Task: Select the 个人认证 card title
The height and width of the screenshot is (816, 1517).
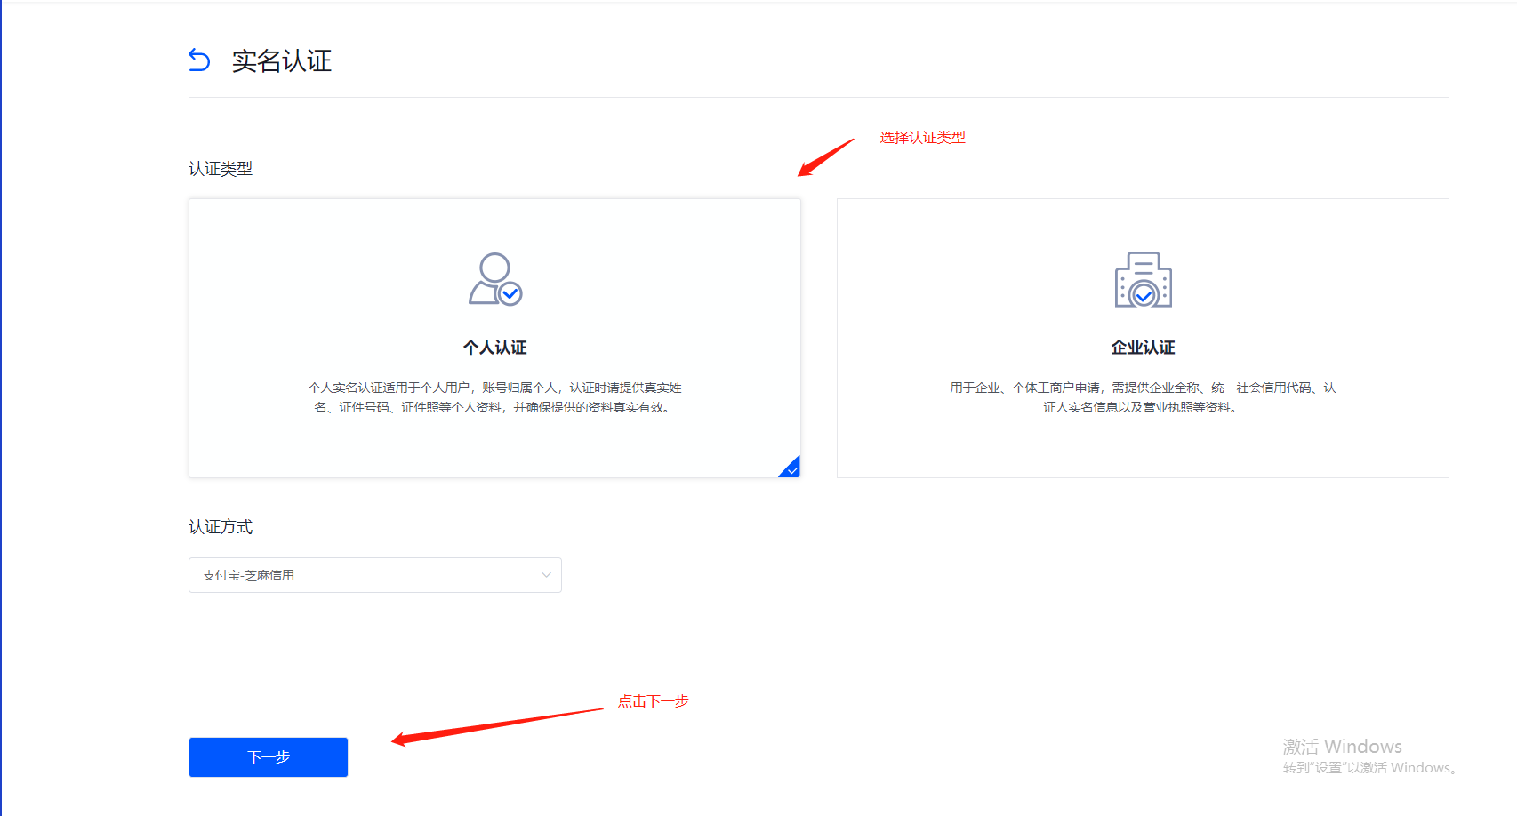Action: pyautogui.click(x=495, y=348)
